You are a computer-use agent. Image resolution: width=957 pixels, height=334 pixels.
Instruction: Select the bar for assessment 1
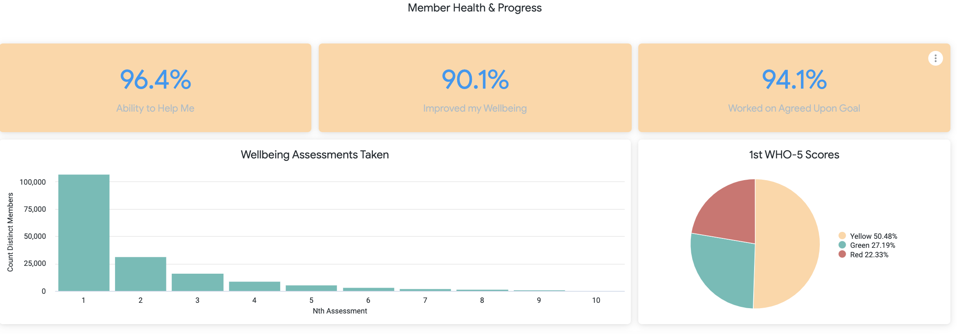point(84,233)
